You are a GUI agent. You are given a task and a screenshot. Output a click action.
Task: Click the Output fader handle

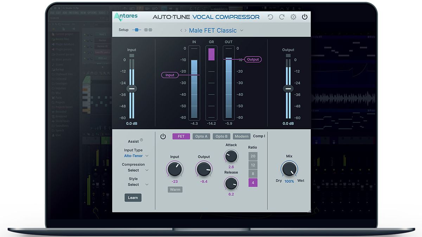(x=288, y=88)
